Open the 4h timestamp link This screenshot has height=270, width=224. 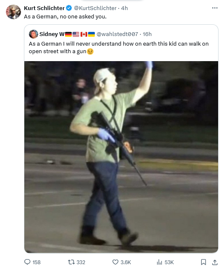[x=125, y=8]
